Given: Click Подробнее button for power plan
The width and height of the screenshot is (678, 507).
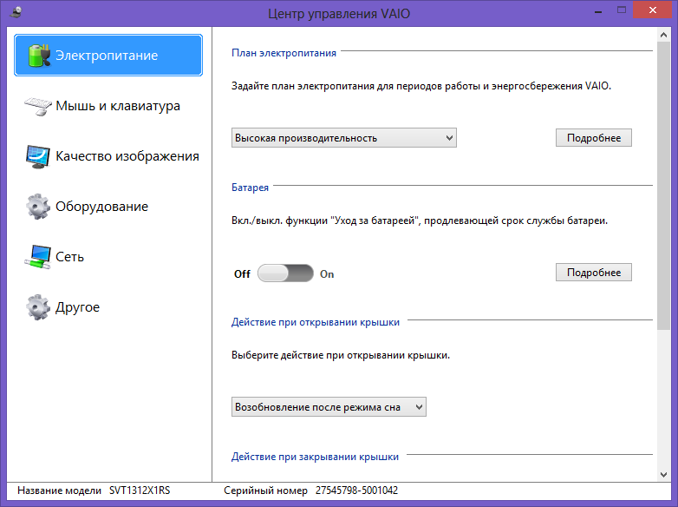Looking at the screenshot, I should 594,138.
